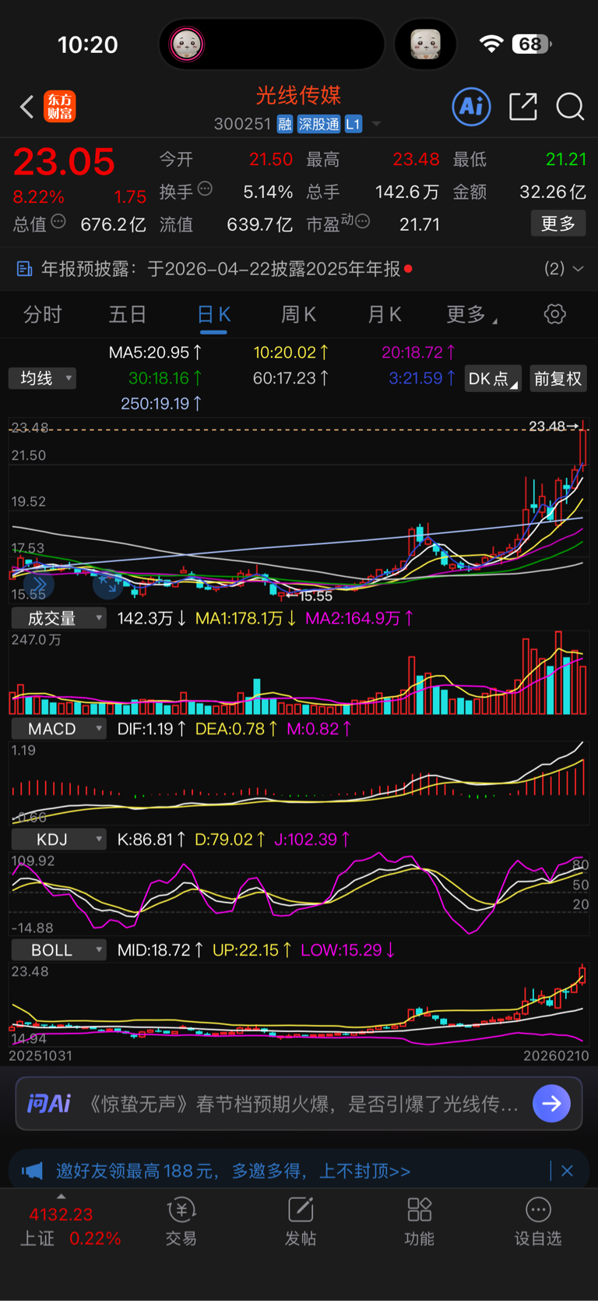Screen dimensions: 598x1301
Task: Select the 日K tab
Action: click(213, 314)
